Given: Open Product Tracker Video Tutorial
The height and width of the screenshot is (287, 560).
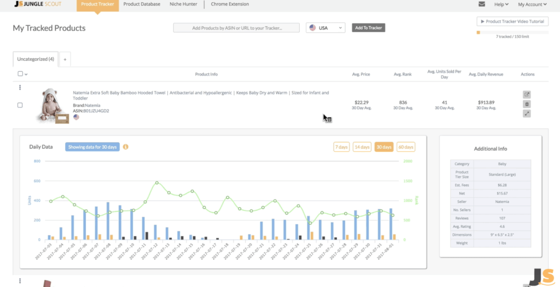Looking at the screenshot, I should pyautogui.click(x=512, y=21).
